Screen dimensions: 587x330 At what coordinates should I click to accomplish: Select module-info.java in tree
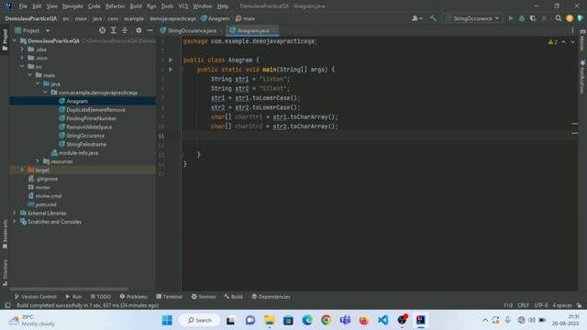coord(78,153)
